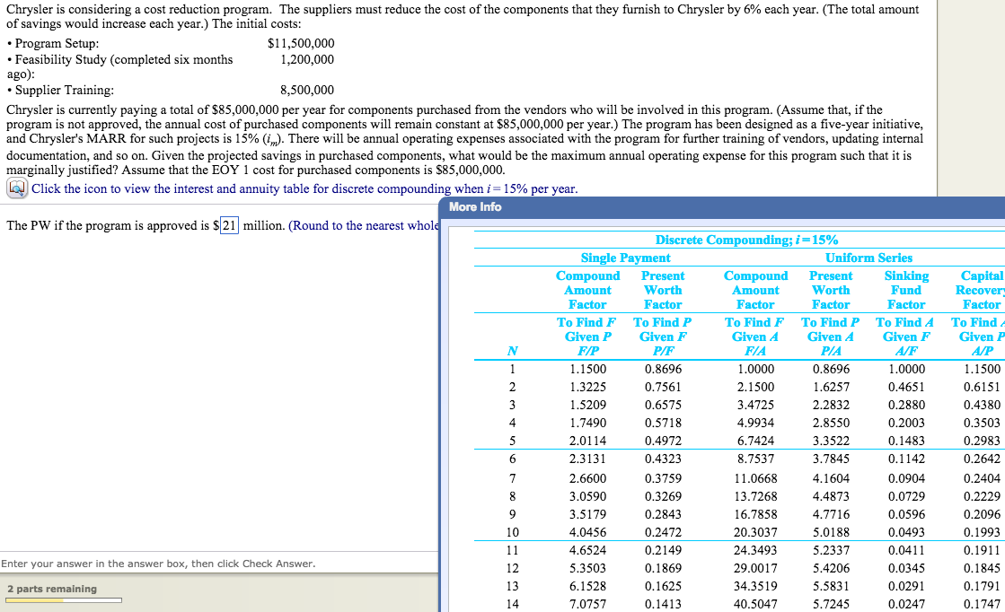
Task: Select the F/A value 8.7537 in row 6
Action: coord(755,459)
